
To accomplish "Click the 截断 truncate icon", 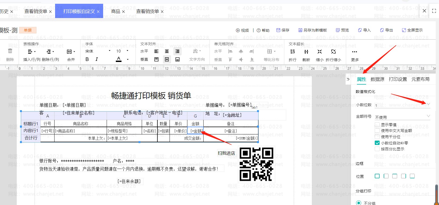I will click(x=306, y=51).
